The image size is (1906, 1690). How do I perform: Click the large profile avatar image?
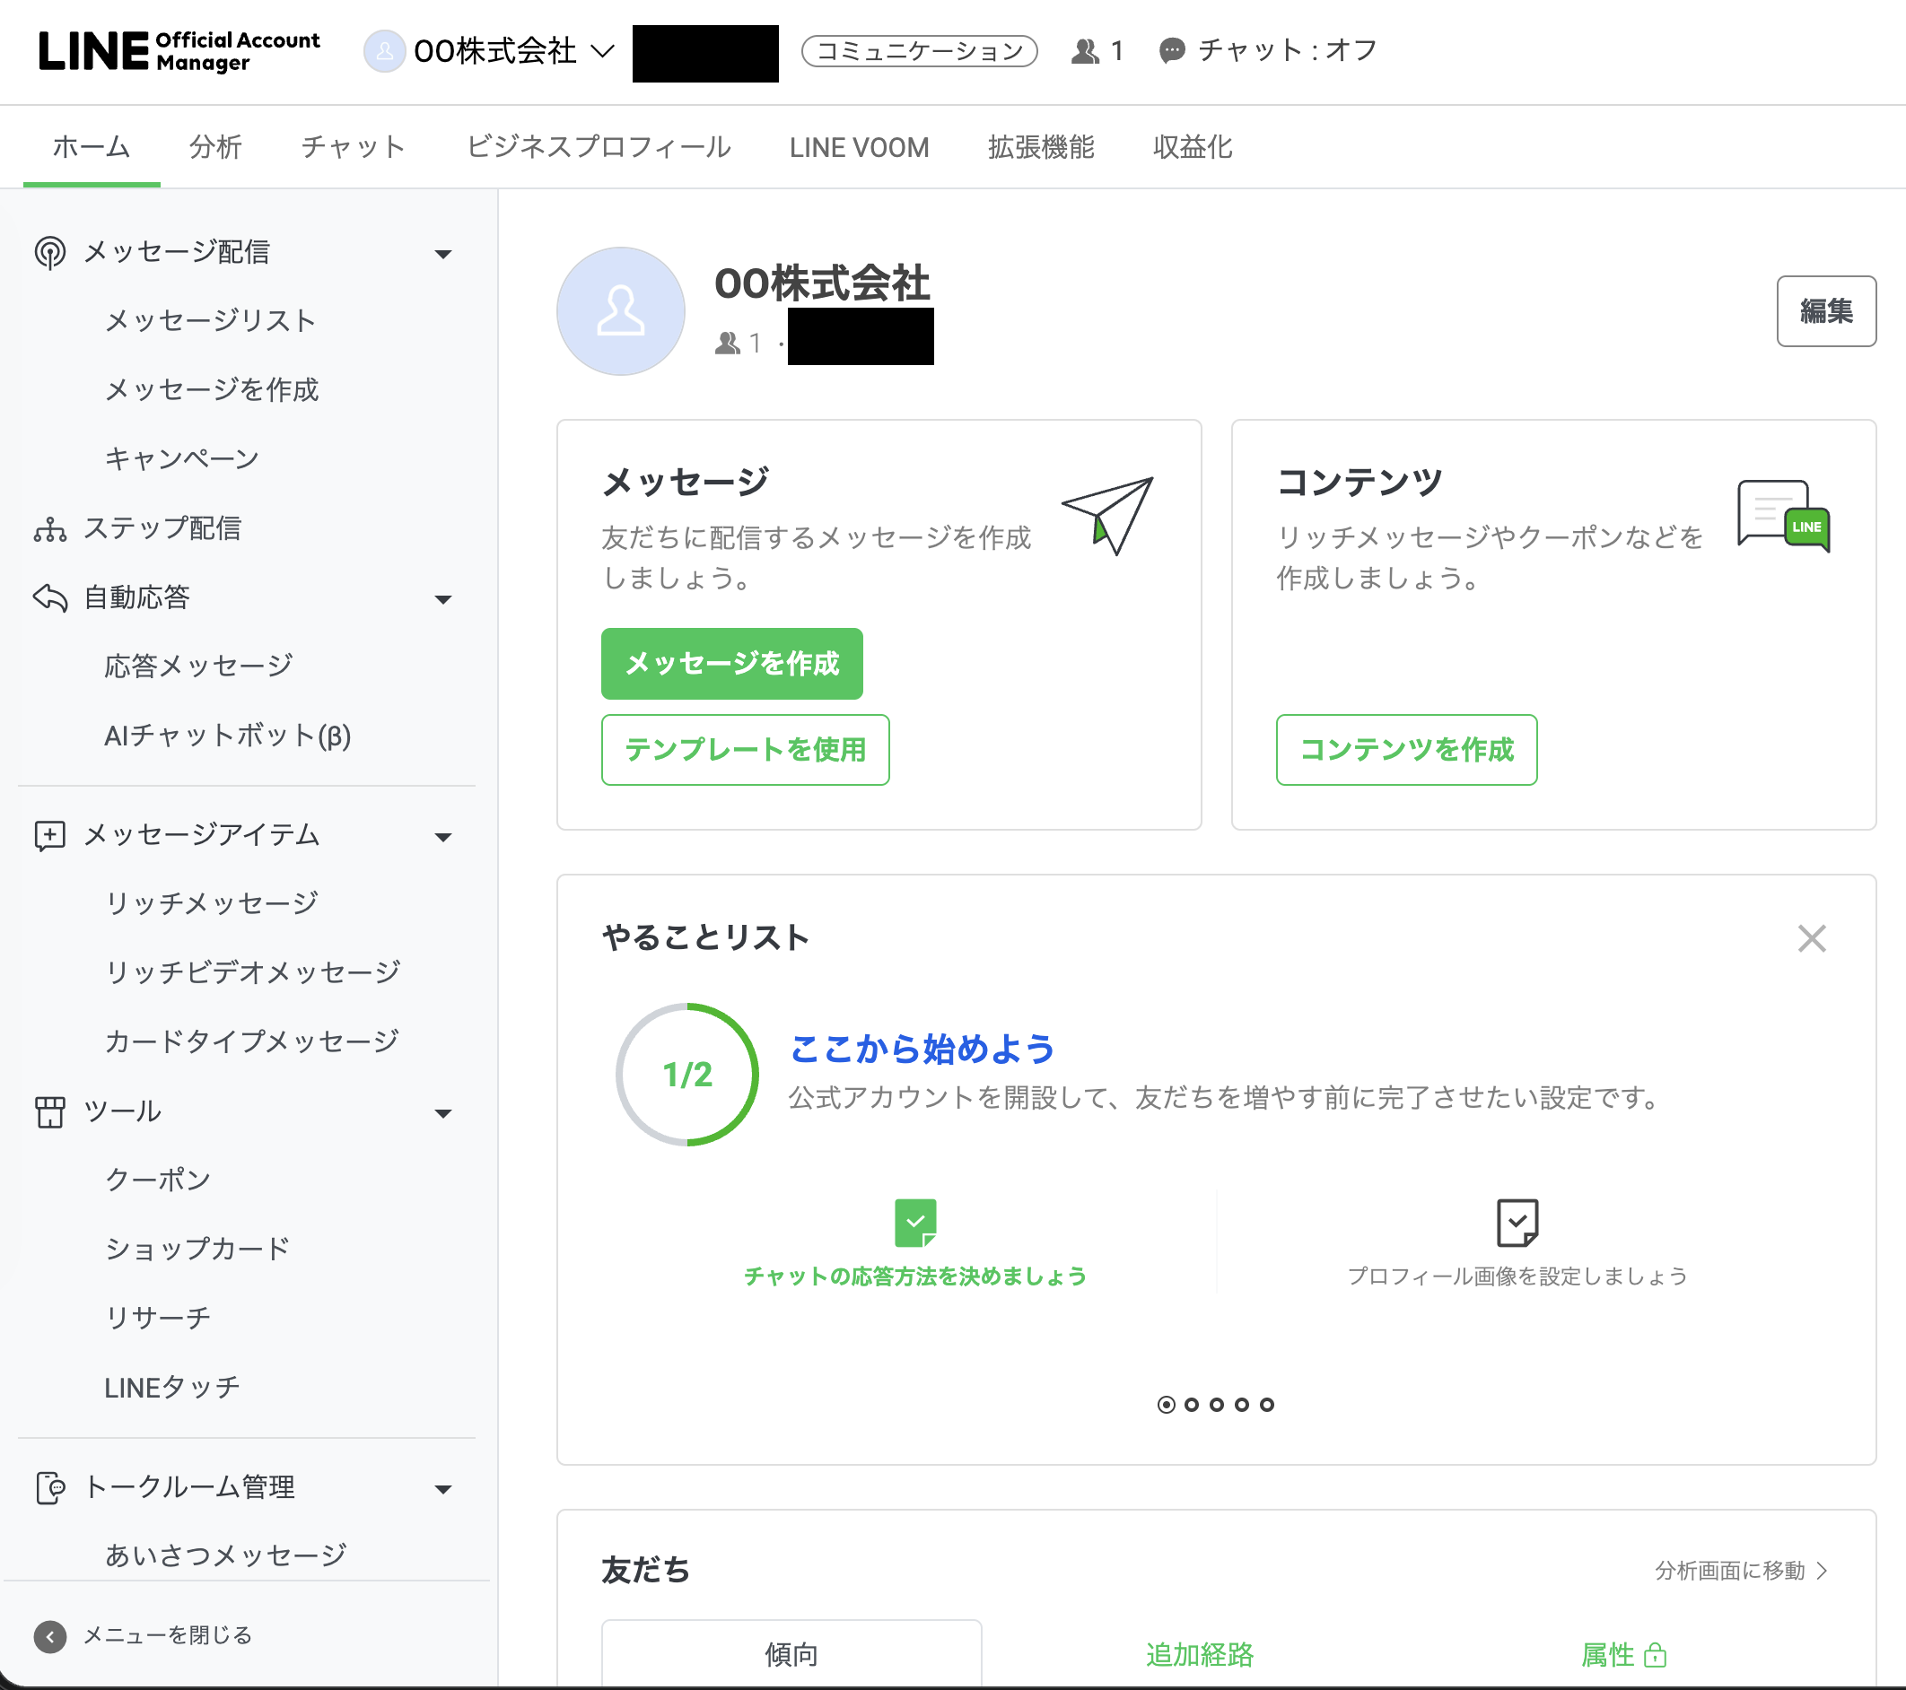(x=621, y=311)
